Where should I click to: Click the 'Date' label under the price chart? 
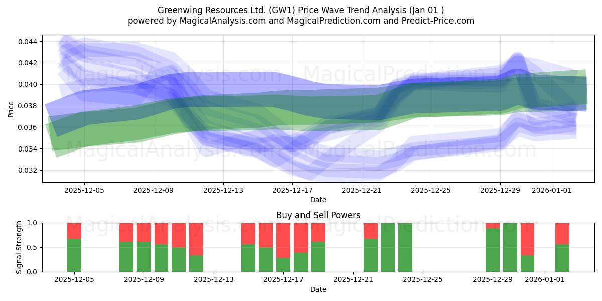point(318,200)
